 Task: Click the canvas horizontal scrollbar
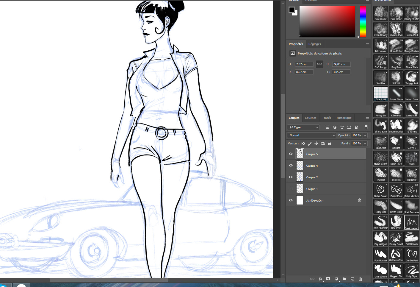point(109,280)
